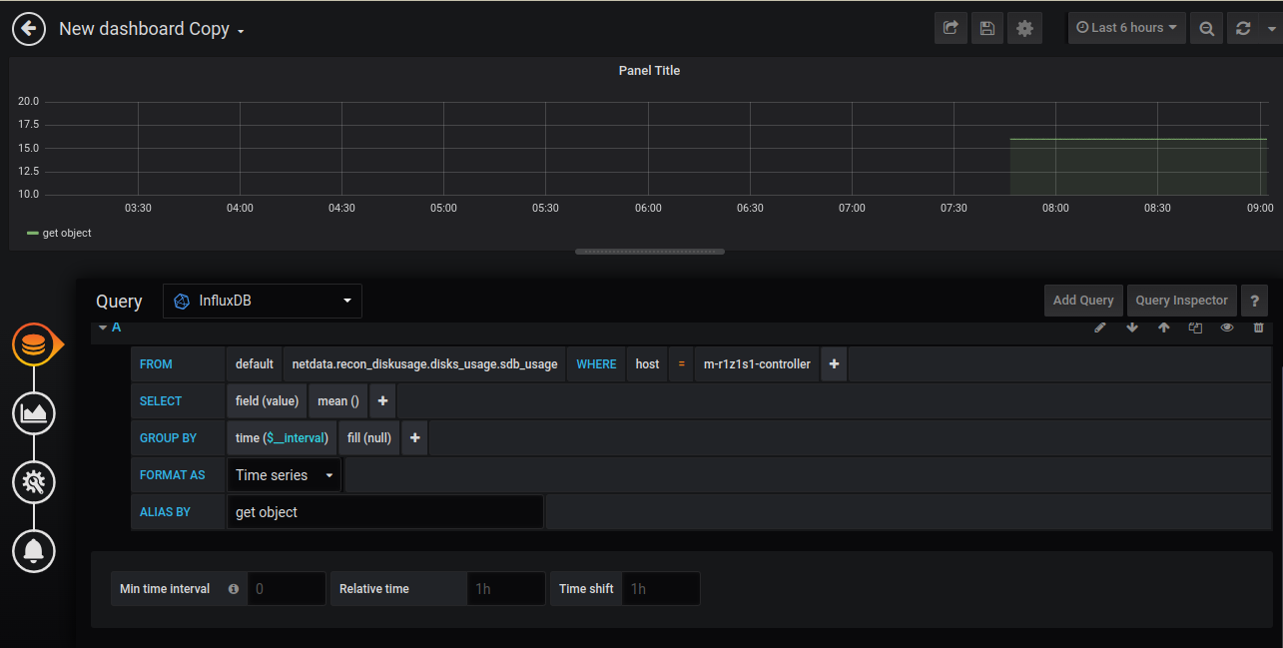This screenshot has height=648, width=1283.
Task: Open the Time series format dropdown
Action: pos(284,475)
